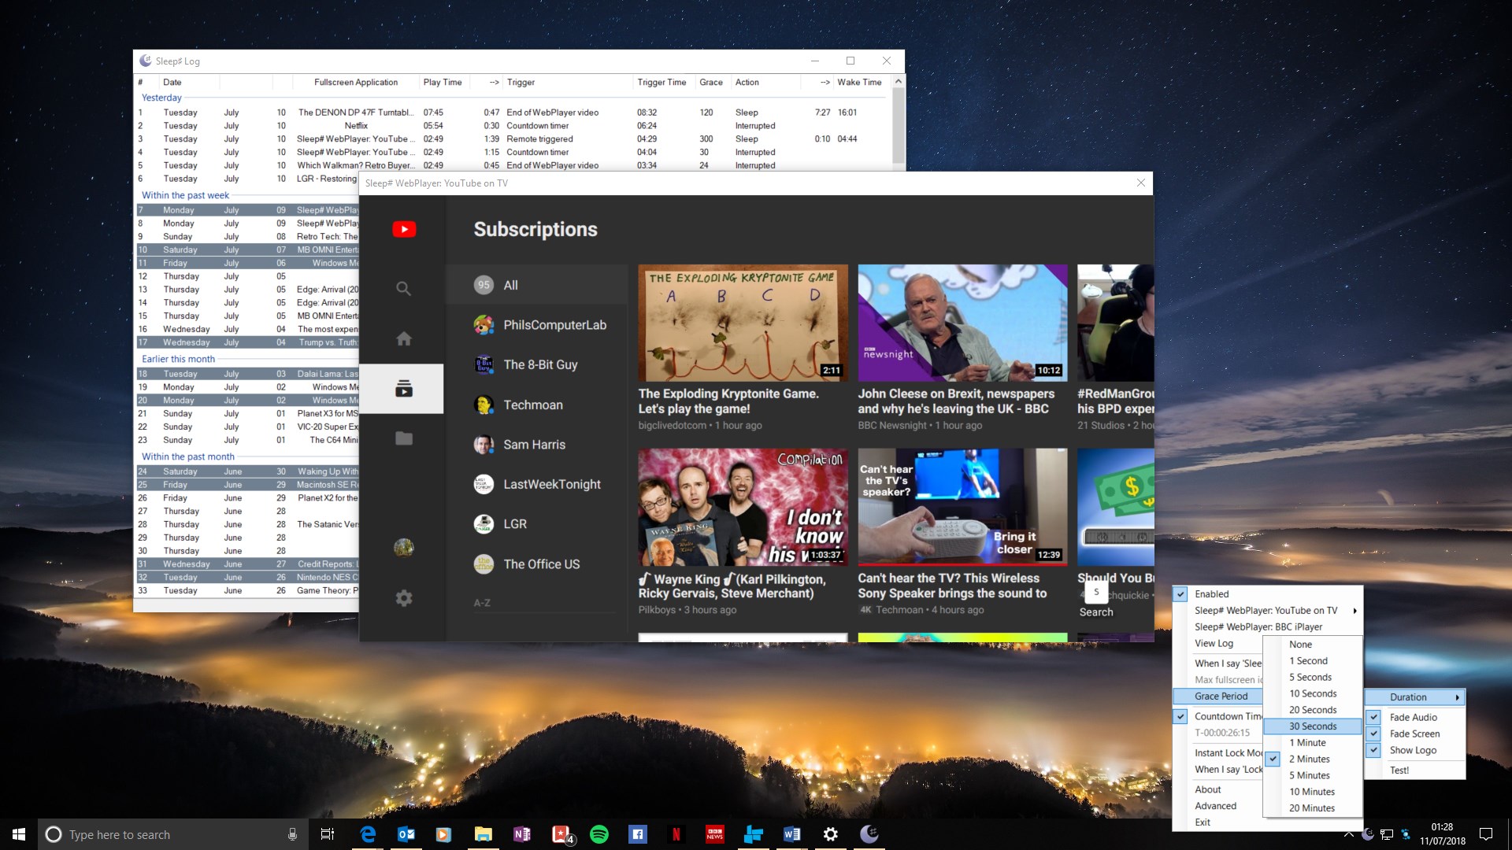This screenshot has width=1512, height=850.
Task: Expand Sleep# WebPlayer: YouTube on TV submenu
Action: (1266, 610)
